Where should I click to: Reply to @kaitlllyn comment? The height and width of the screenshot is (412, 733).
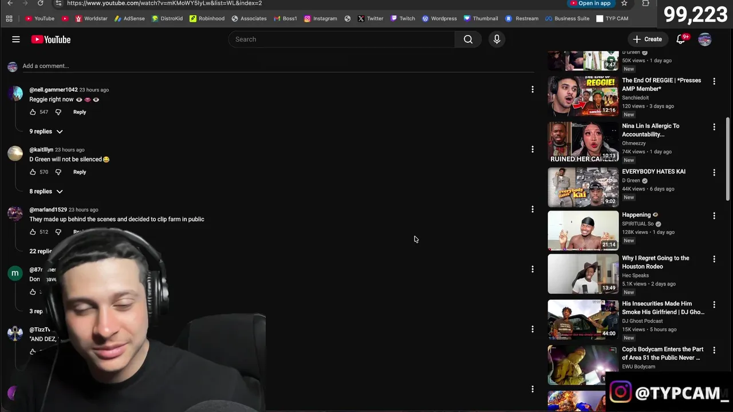click(80, 172)
